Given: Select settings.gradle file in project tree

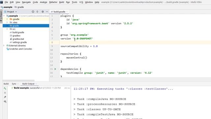Looking at the screenshot, I should (18, 42).
